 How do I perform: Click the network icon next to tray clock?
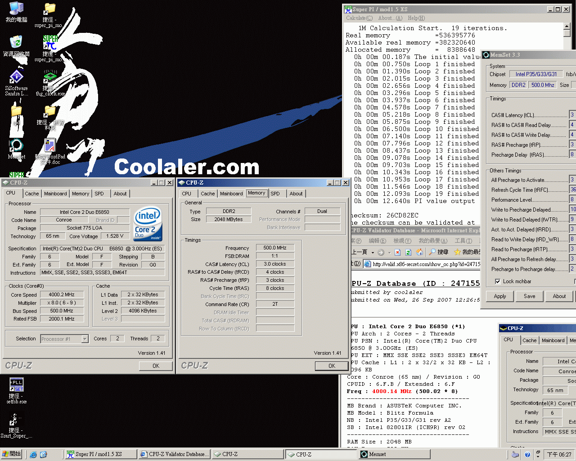pyautogui.click(x=538, y=455)
